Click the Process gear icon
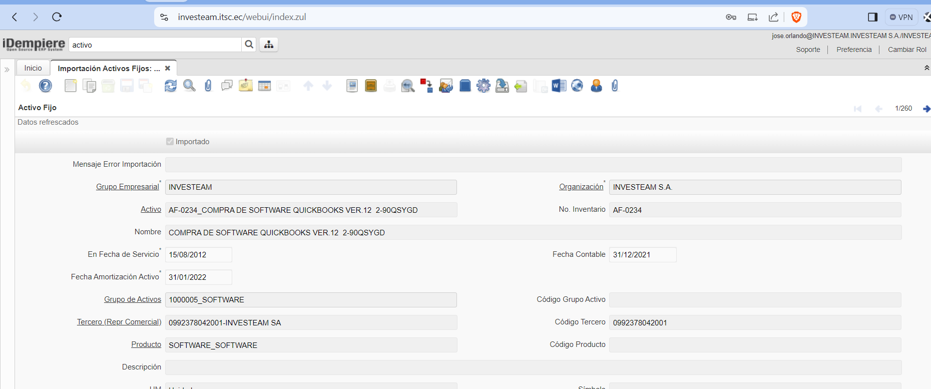Screen dimensions: 931x389 [484, 86]
